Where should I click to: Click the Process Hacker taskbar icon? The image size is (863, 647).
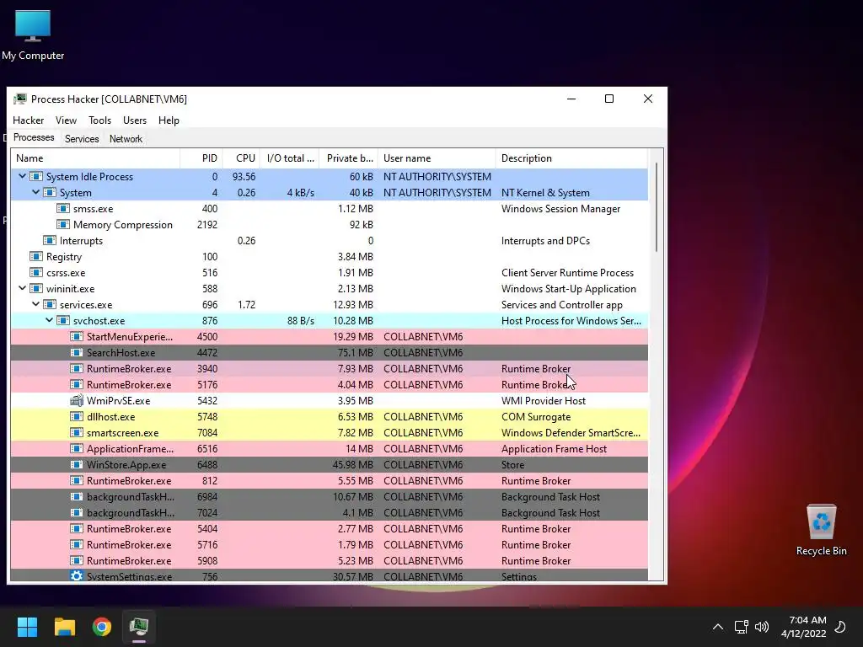[x=139, y=627]
